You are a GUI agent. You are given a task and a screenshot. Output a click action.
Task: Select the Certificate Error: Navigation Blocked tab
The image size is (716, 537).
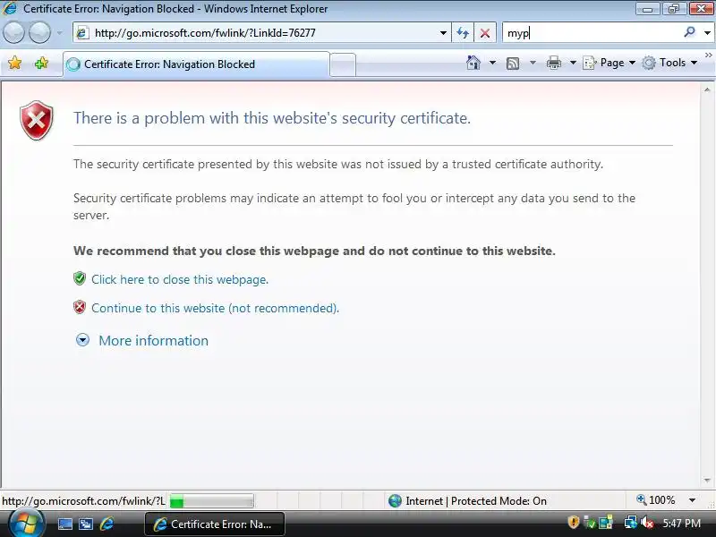[x=196, y=64]
